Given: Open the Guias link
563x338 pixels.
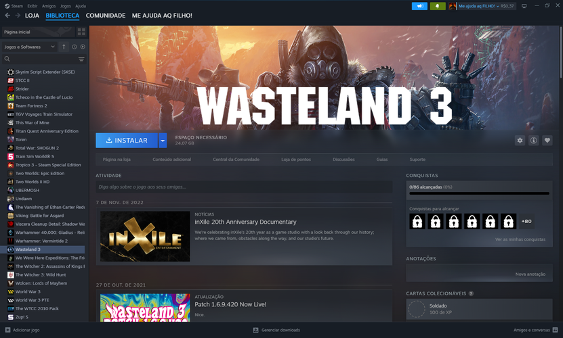Looking at the screenshot, I should [x=382, y=160].
